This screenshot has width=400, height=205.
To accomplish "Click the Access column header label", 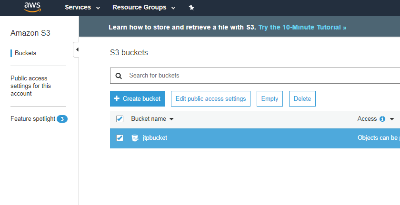I will click(367, 118).
